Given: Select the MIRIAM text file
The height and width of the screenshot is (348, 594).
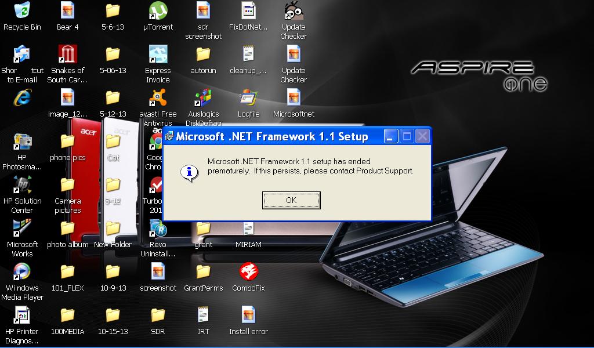Looking at the screenshot, I should (x=248, y=229).
